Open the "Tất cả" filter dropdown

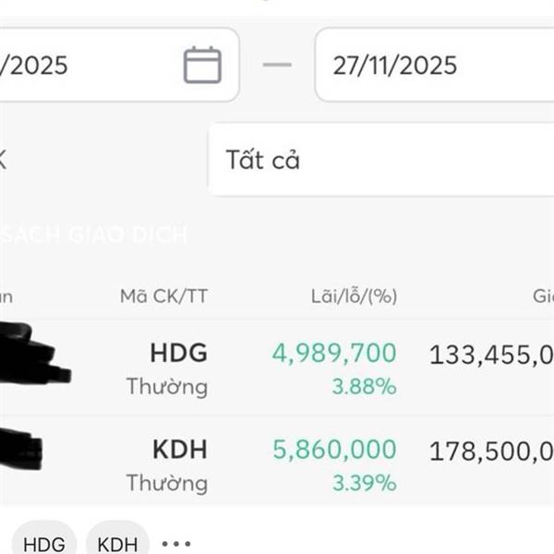380,160
